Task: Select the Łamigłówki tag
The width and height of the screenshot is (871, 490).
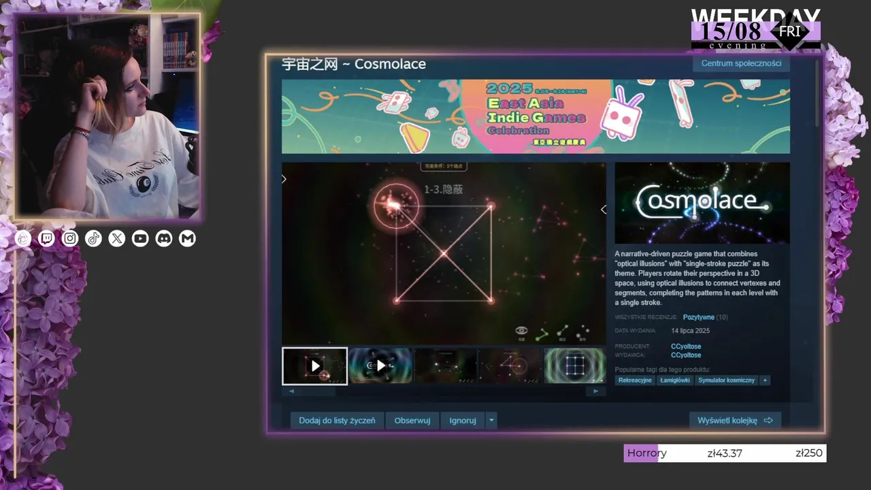Action: (x=675, y=380)
